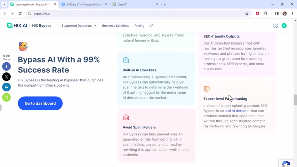The height and width of the screenshot is (167, 297).
Task: Click the 8.8k Shares counter
Action: point(7,57)
